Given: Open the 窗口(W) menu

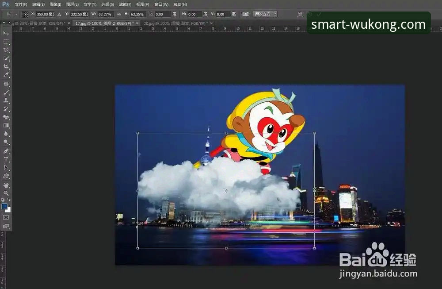Looking at the screenshot, I should pyautogui.click(x=161, y=4).
